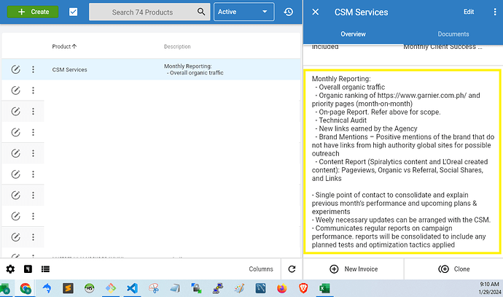Click the Description column header
Screen dimensions: 503x297
pyautogui.click(x=177, y=47)
